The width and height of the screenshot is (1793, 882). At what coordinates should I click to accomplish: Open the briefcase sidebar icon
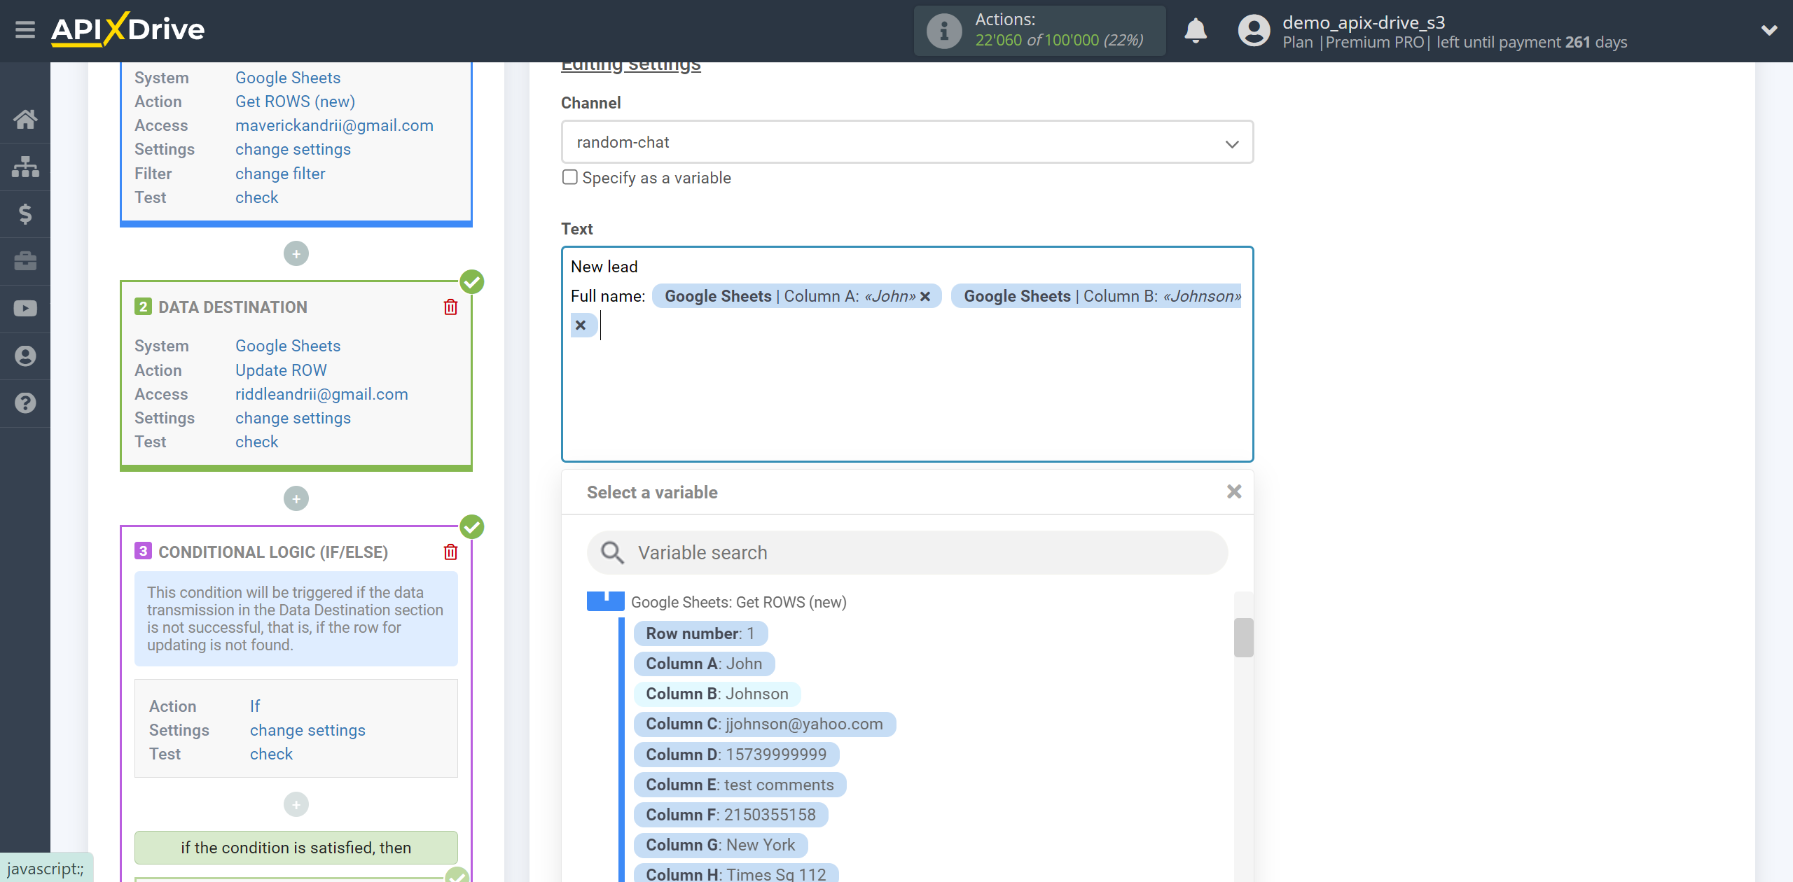[25, 261]
